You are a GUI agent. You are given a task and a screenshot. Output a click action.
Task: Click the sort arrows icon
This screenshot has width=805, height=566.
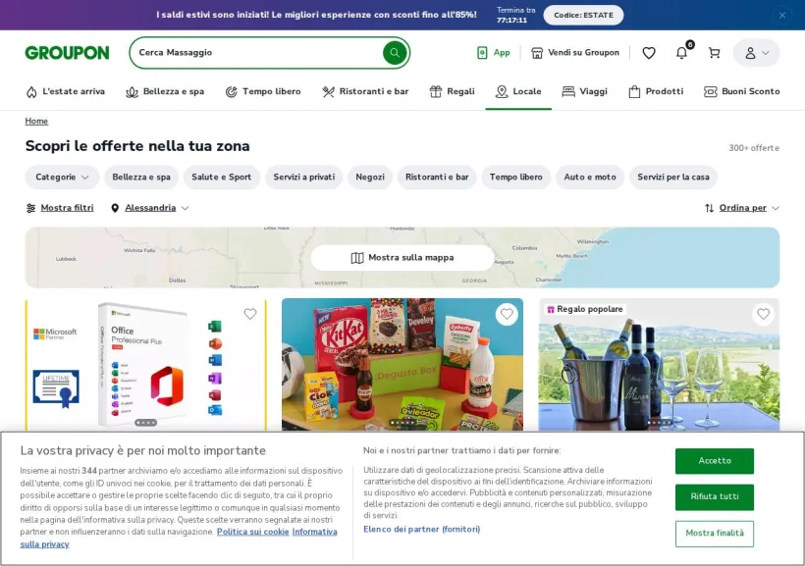coord(709,208)
